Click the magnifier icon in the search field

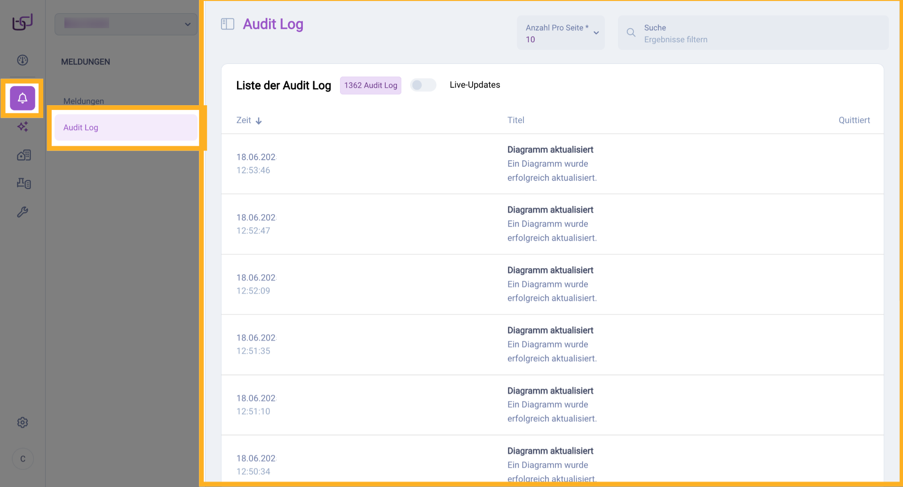pyautogui.click(x=631, y=32)
